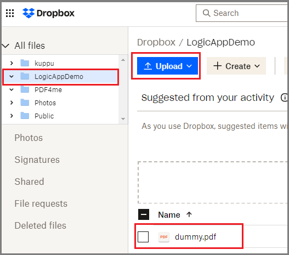Open Shared in the sidebar
This screenshot has width=289, height=255.
coord(29,182)
